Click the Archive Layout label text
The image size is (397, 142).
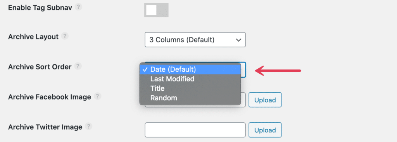33,37
